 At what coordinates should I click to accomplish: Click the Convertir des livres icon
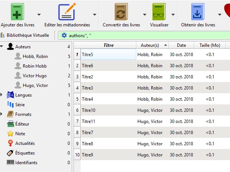pos(121,12)
